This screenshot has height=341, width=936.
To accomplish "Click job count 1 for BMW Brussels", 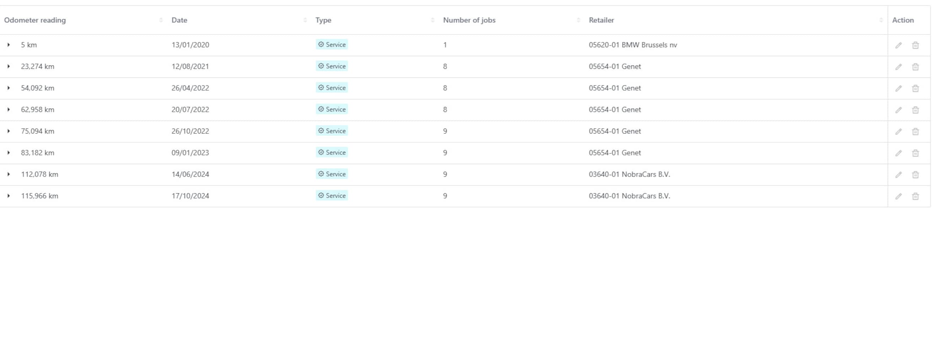I will [x=445, y=45].
